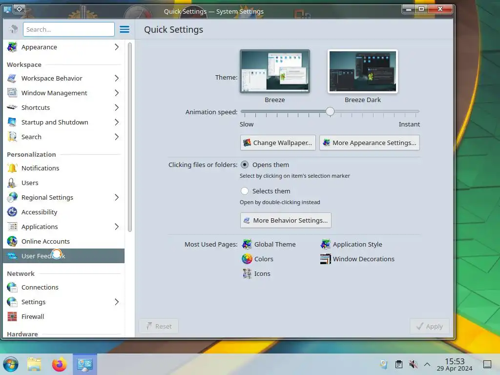
Task: Click the start menu orb
Action: coord(11,364)
